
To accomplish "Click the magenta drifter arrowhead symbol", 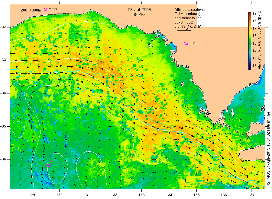I will [186, 44].
